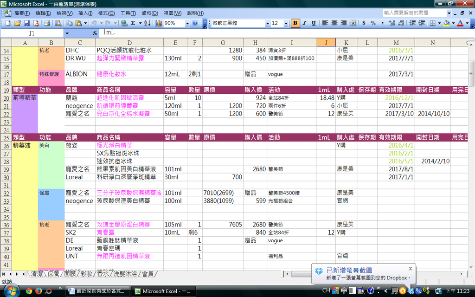Open the Chart Wizard icon

click(159, 24)
